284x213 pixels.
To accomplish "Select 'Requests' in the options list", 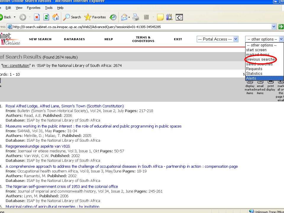I will coord(264,69).
